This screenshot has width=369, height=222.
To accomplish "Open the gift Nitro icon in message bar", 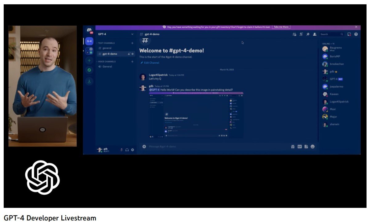I will pyautogui.click(x=293, y=147).
